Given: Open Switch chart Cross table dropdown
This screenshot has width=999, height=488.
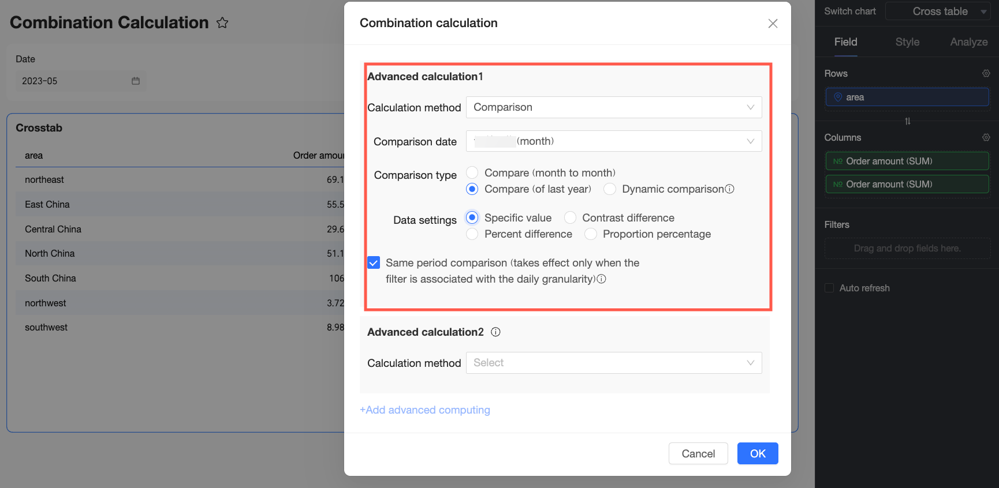Looking at the screenshot, I should click(939, 12).
